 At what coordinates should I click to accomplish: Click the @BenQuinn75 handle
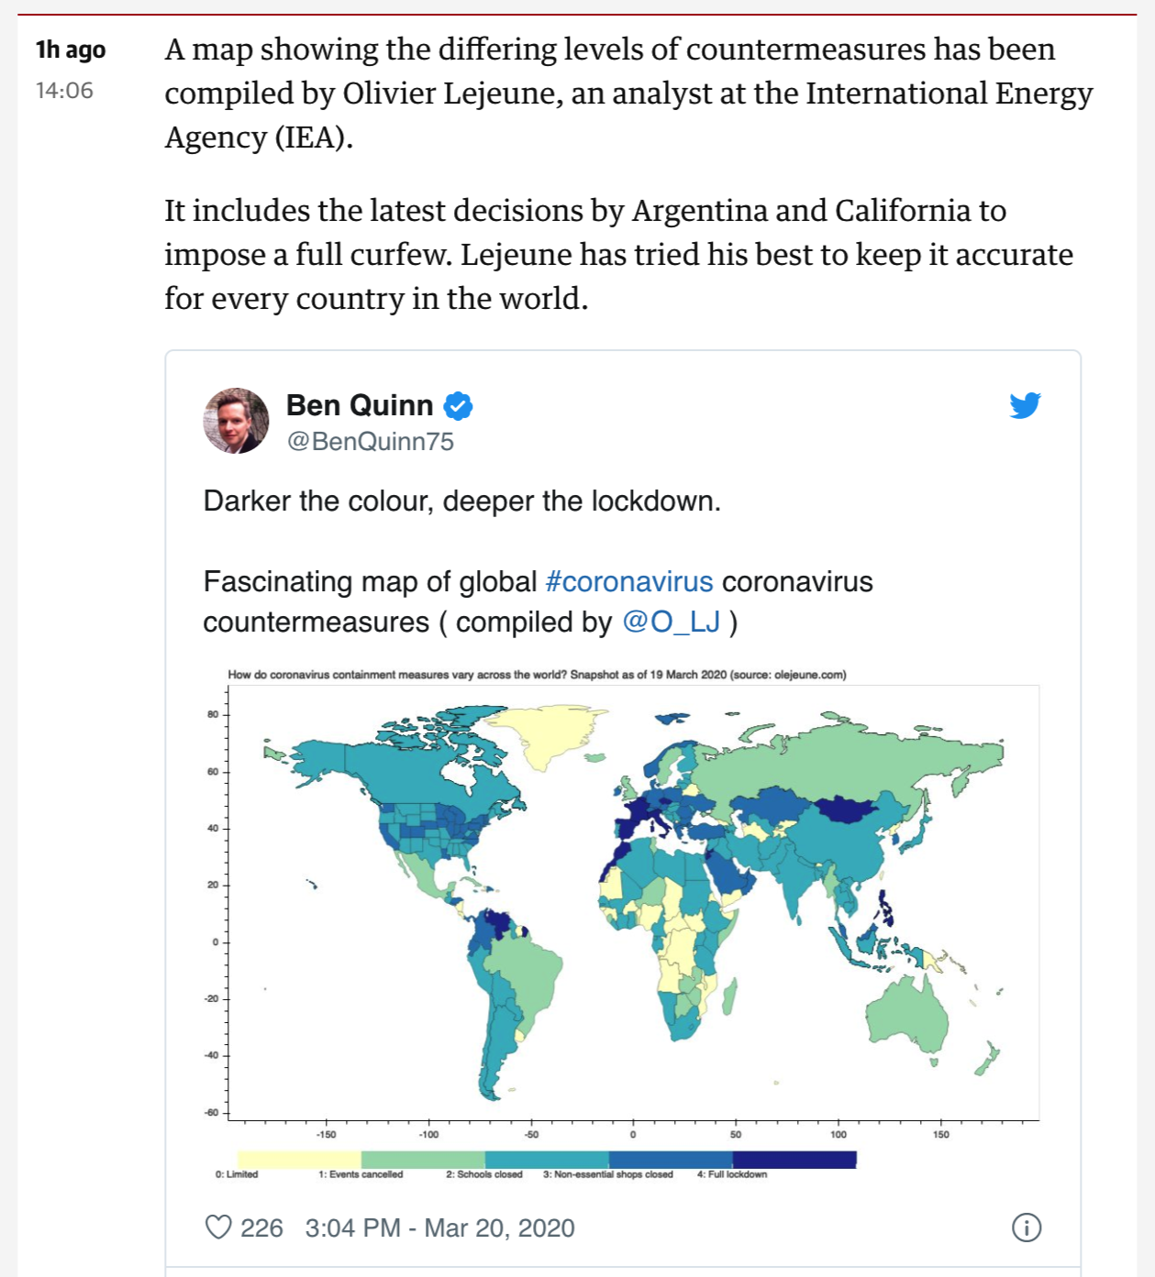[371, 442]
